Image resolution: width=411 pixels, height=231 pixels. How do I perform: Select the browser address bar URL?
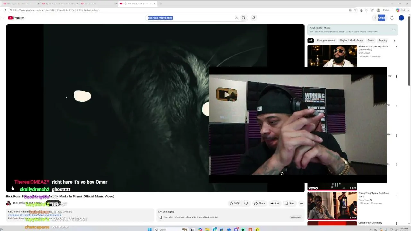pos(56,10)
